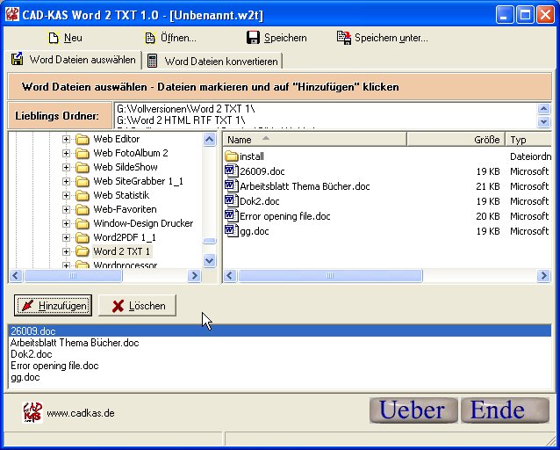This screenshot has width=560, height=450.
Task: Expand the Word2PDF 1_1 folder node
Action: point(66,237)
